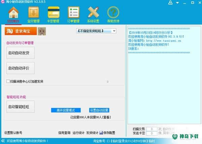Click the 离开回复模式 blue button
202x144 pixels.
coord(66,110)
